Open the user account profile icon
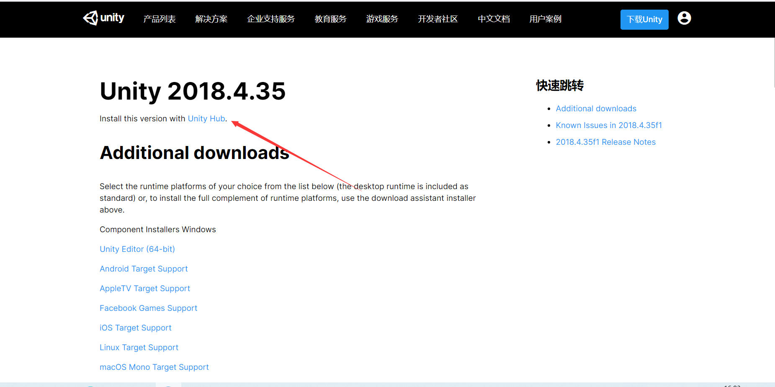The height and width of the screenshot is (387, 775). 684,18
